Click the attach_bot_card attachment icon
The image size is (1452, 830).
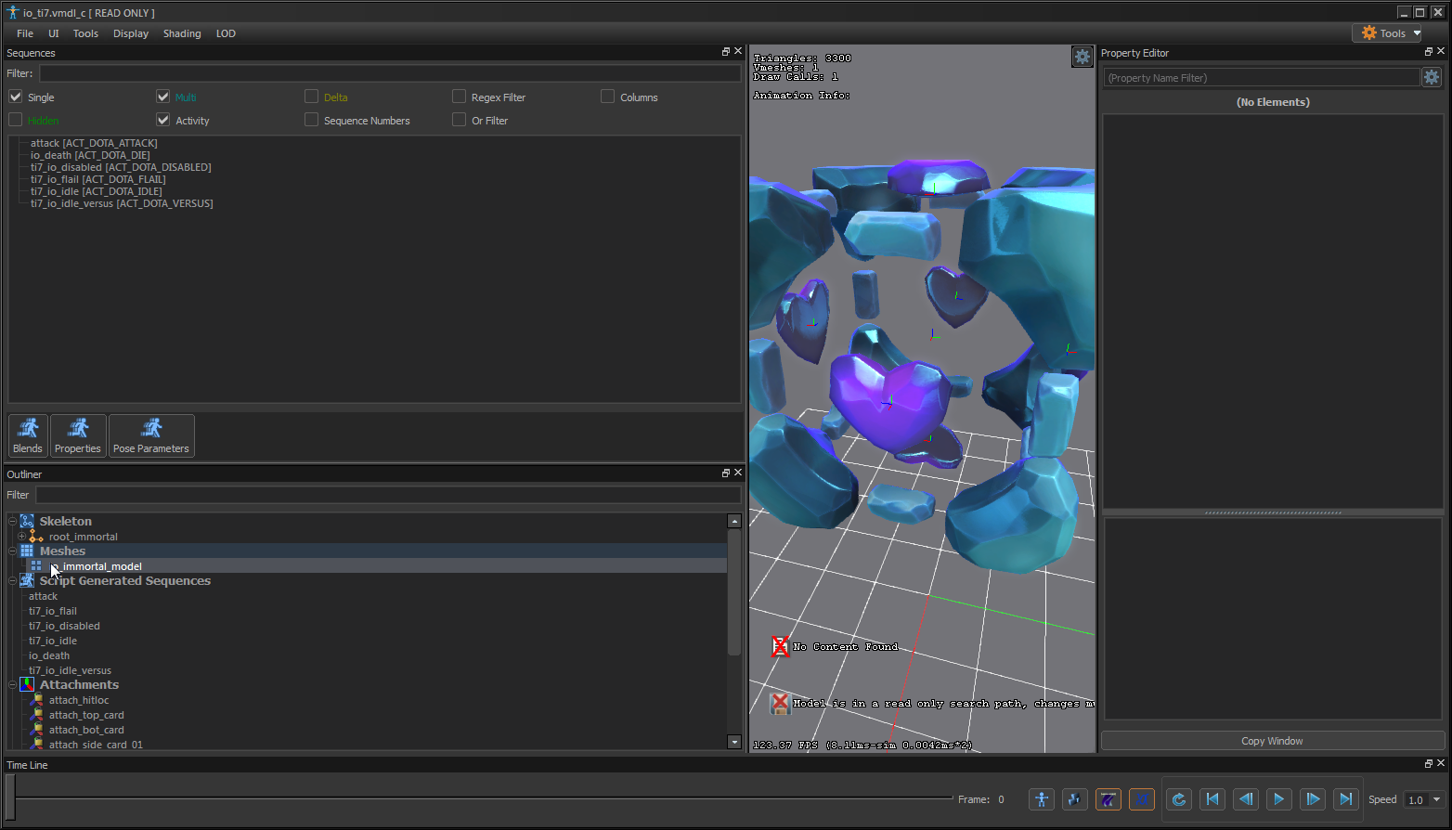tap(36, 730)
